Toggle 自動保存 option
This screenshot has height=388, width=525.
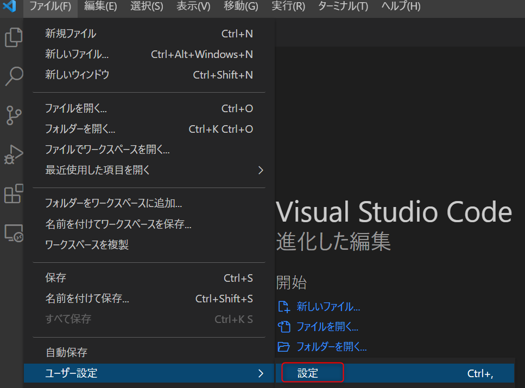[x=149, y=352]
